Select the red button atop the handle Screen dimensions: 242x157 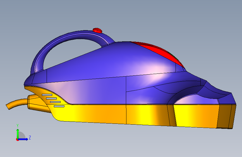tap(97, 30)
